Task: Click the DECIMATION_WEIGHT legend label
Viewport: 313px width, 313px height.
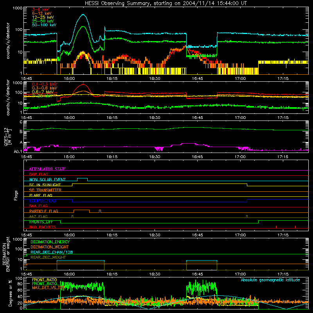Action: pos(50,247)
